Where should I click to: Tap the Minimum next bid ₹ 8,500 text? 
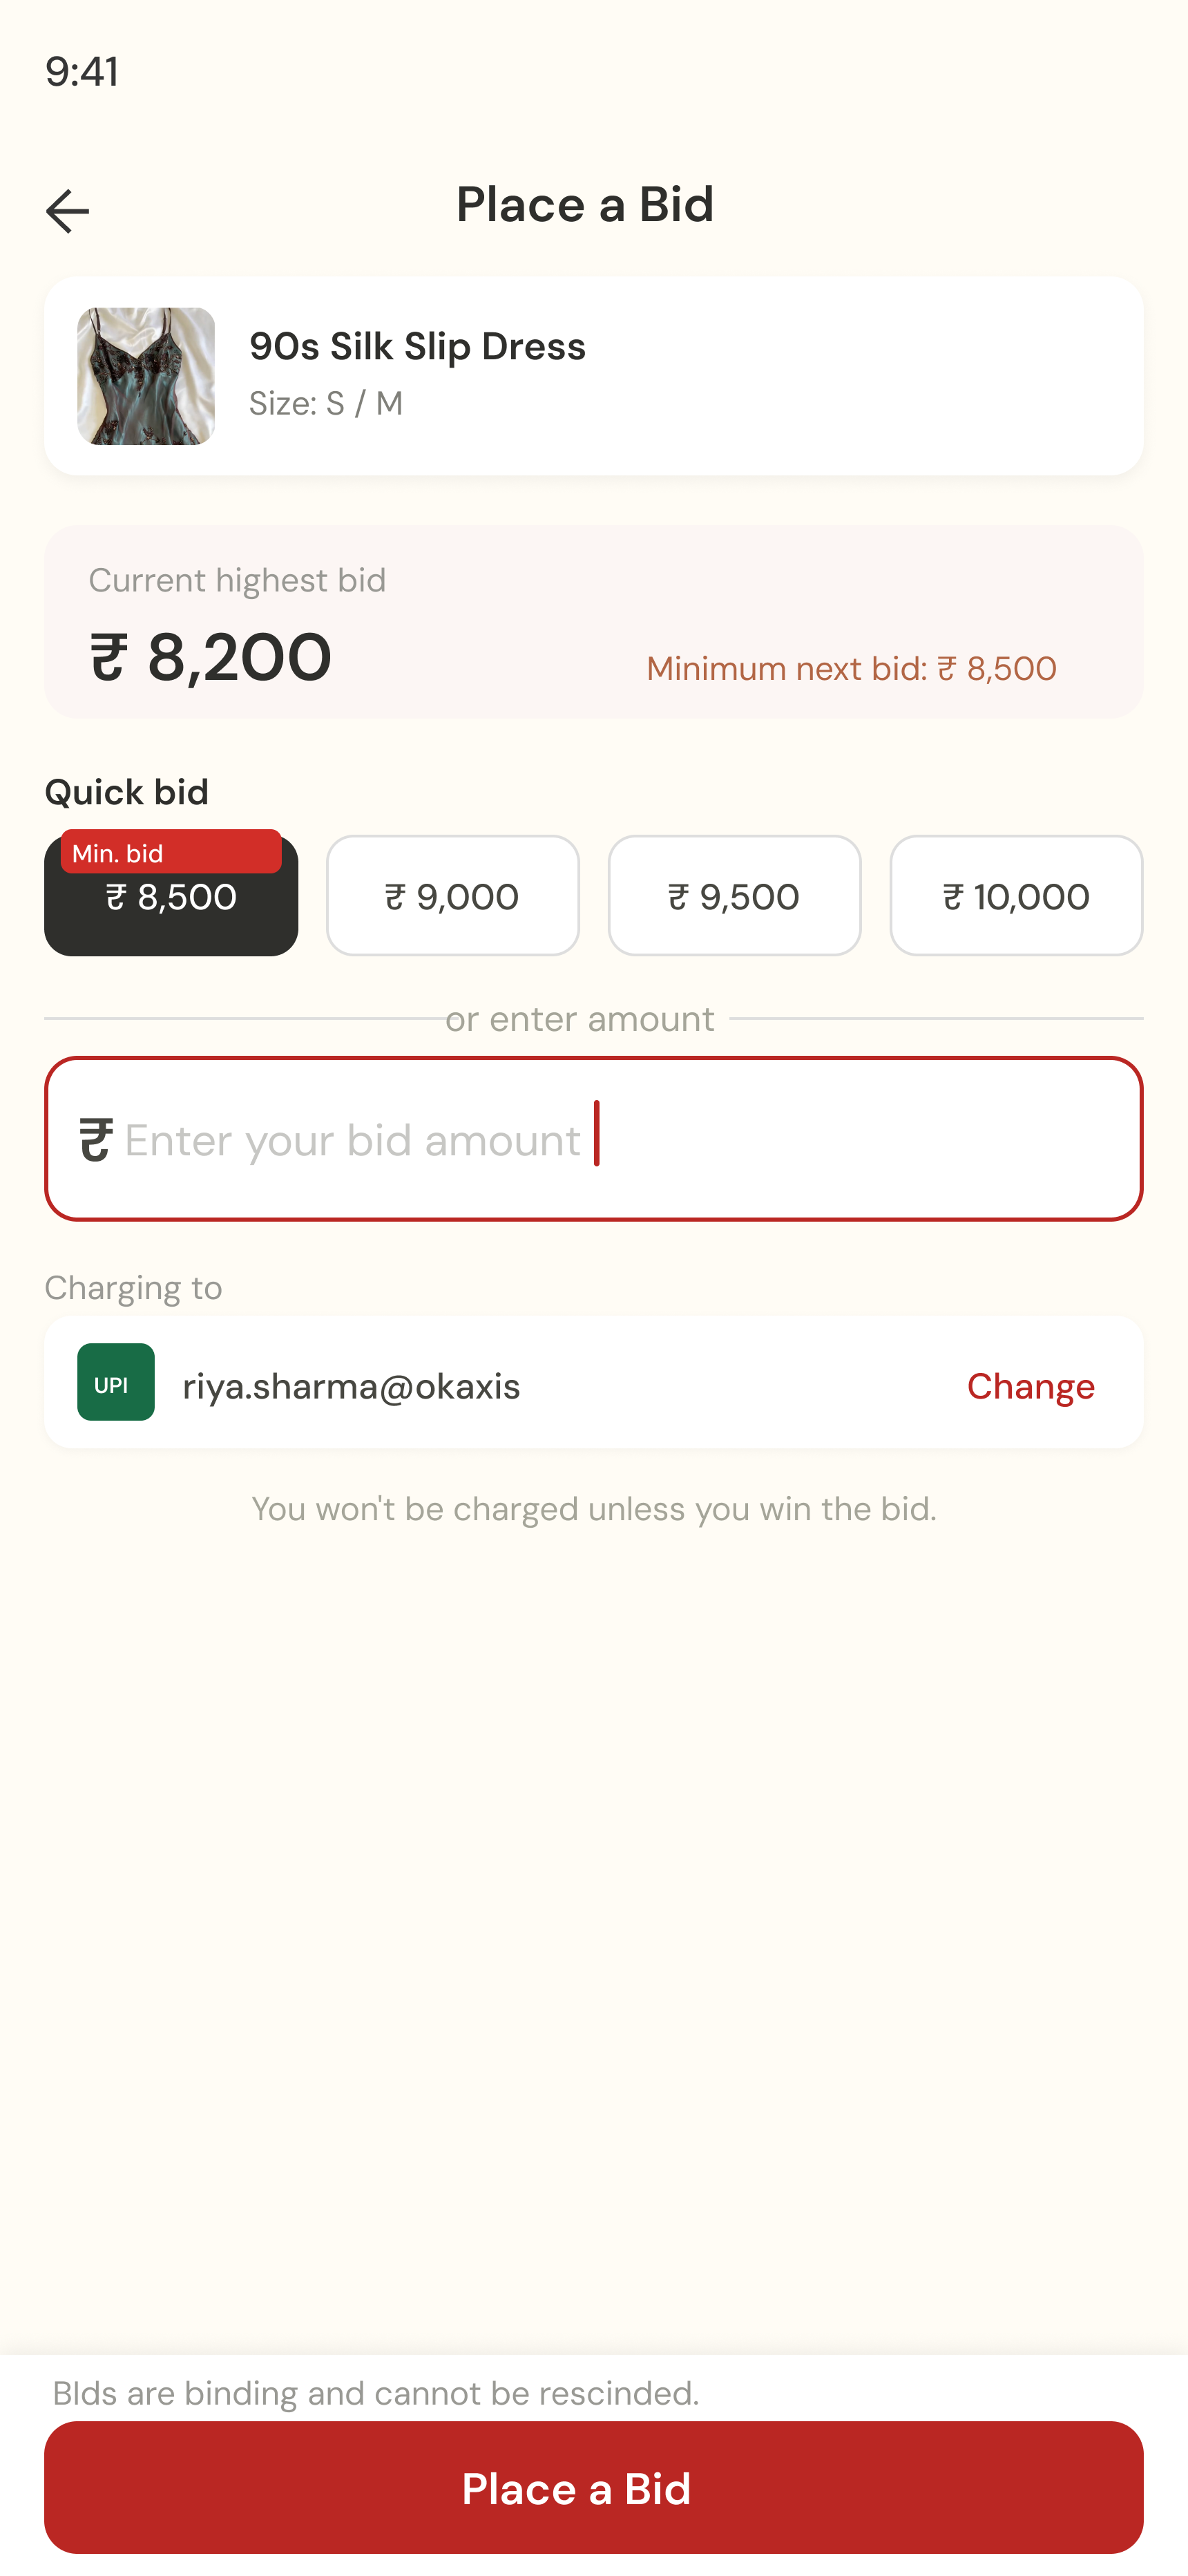(851, 668)
